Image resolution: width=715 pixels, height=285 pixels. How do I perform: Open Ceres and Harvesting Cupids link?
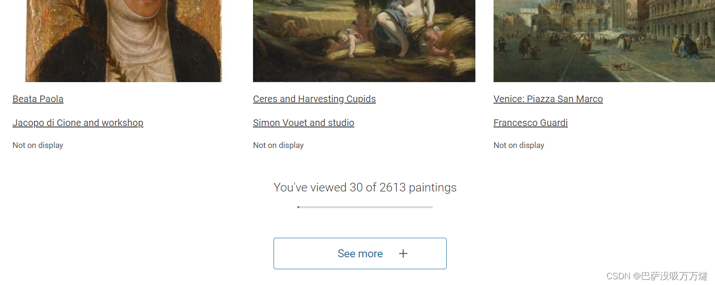point(314,99)
